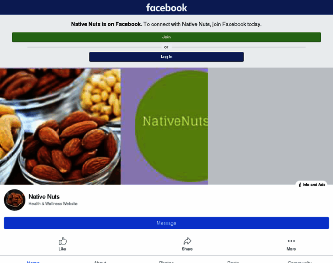Click the Health & Wellness Website category

pyautogui.click(x=53, y=203)
